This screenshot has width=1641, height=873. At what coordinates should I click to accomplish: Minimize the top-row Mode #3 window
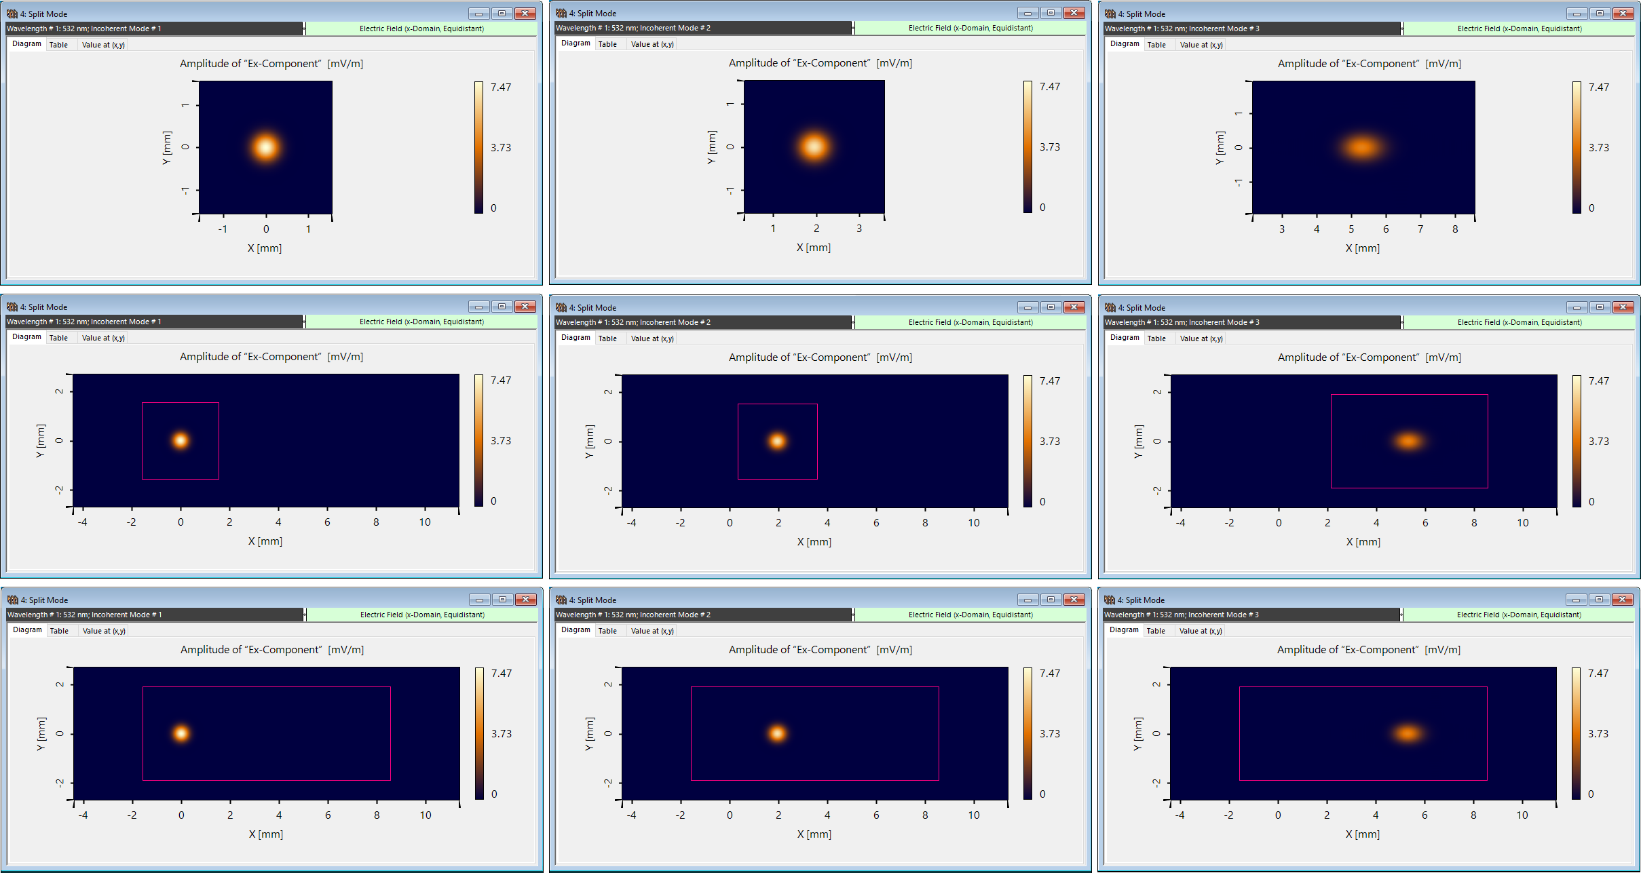pos(1577,14)
